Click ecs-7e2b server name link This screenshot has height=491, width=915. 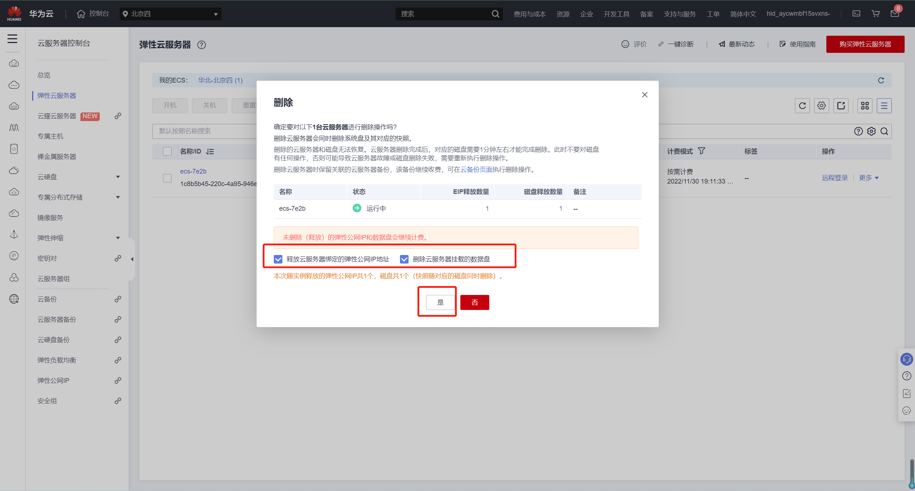193,171
